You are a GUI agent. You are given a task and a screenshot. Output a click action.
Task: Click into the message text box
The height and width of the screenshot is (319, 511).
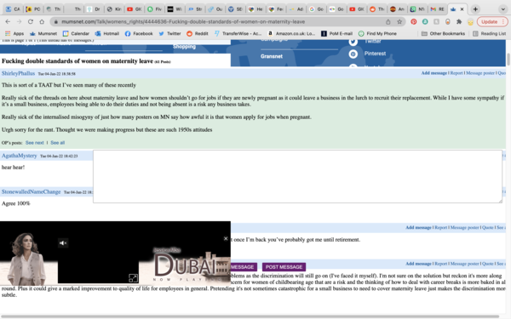(297, 176)
